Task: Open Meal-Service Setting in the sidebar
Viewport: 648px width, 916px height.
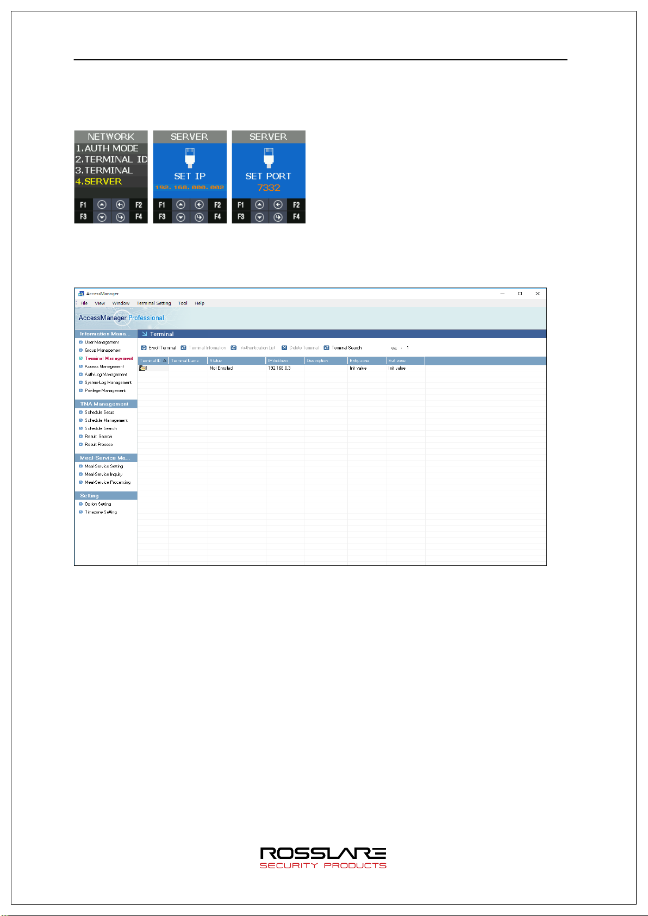Action: (104, 466)
